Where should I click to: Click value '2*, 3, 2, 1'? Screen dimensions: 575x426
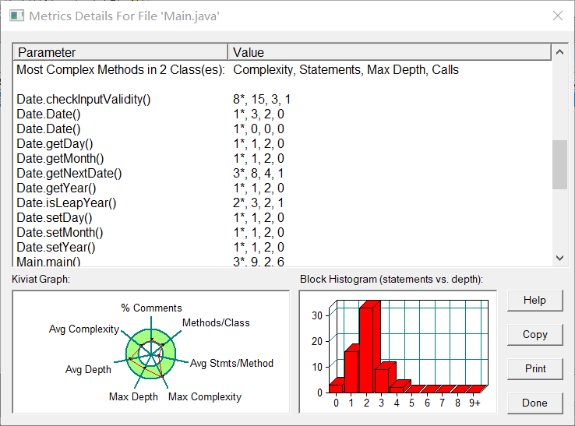(258, 202)
